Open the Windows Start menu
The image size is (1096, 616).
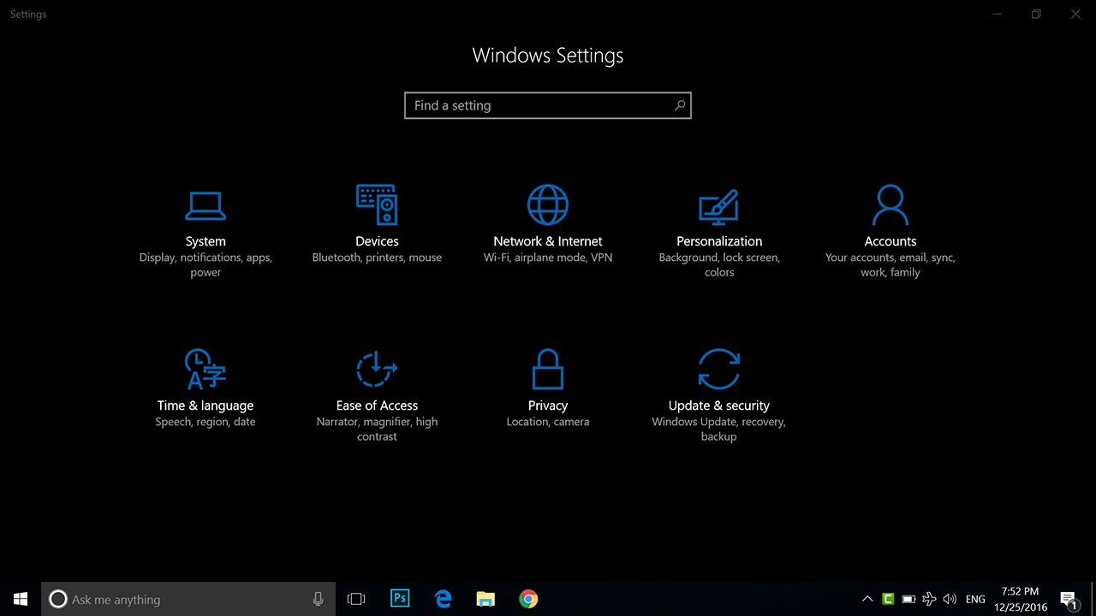pos(21,599)
